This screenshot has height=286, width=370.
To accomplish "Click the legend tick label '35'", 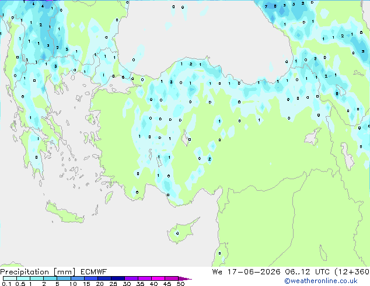I will (x=141, y=284).
